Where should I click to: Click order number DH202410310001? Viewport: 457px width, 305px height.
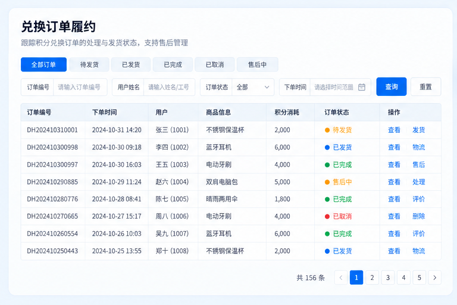pyautogui.click(x=52, y=130)
